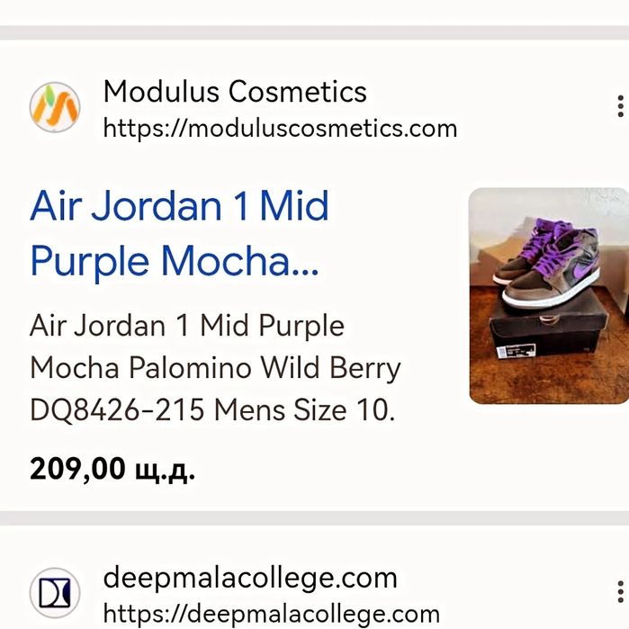Screen dimensions: 629x629
Task: Click the "Mocha Palomino Wild Berry" snippet line
Action: [x=215, y=367]
